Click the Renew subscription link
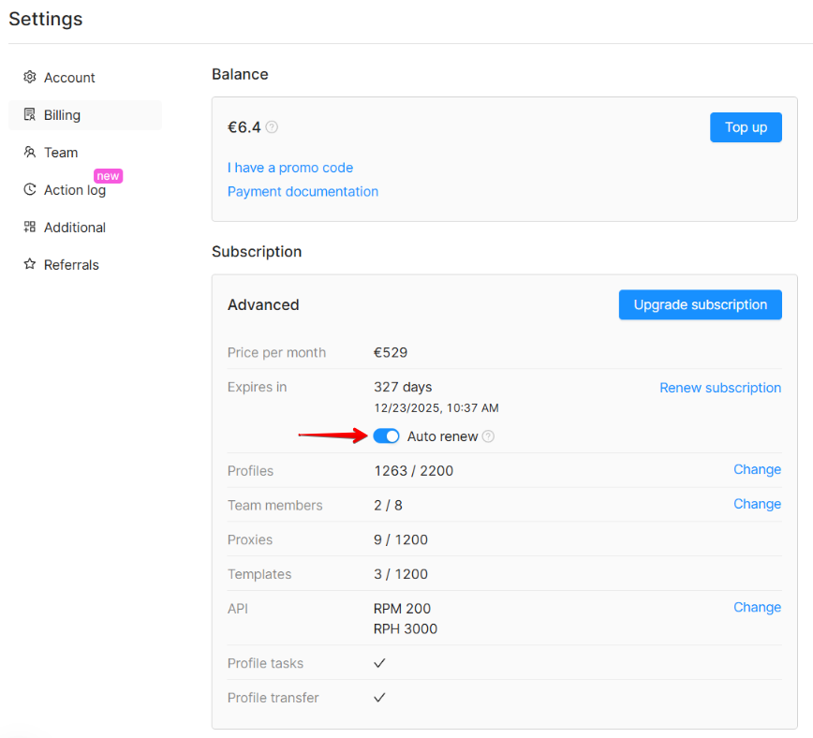The width and height of the screenshot is (813, 738). click(x=720, y=388)
